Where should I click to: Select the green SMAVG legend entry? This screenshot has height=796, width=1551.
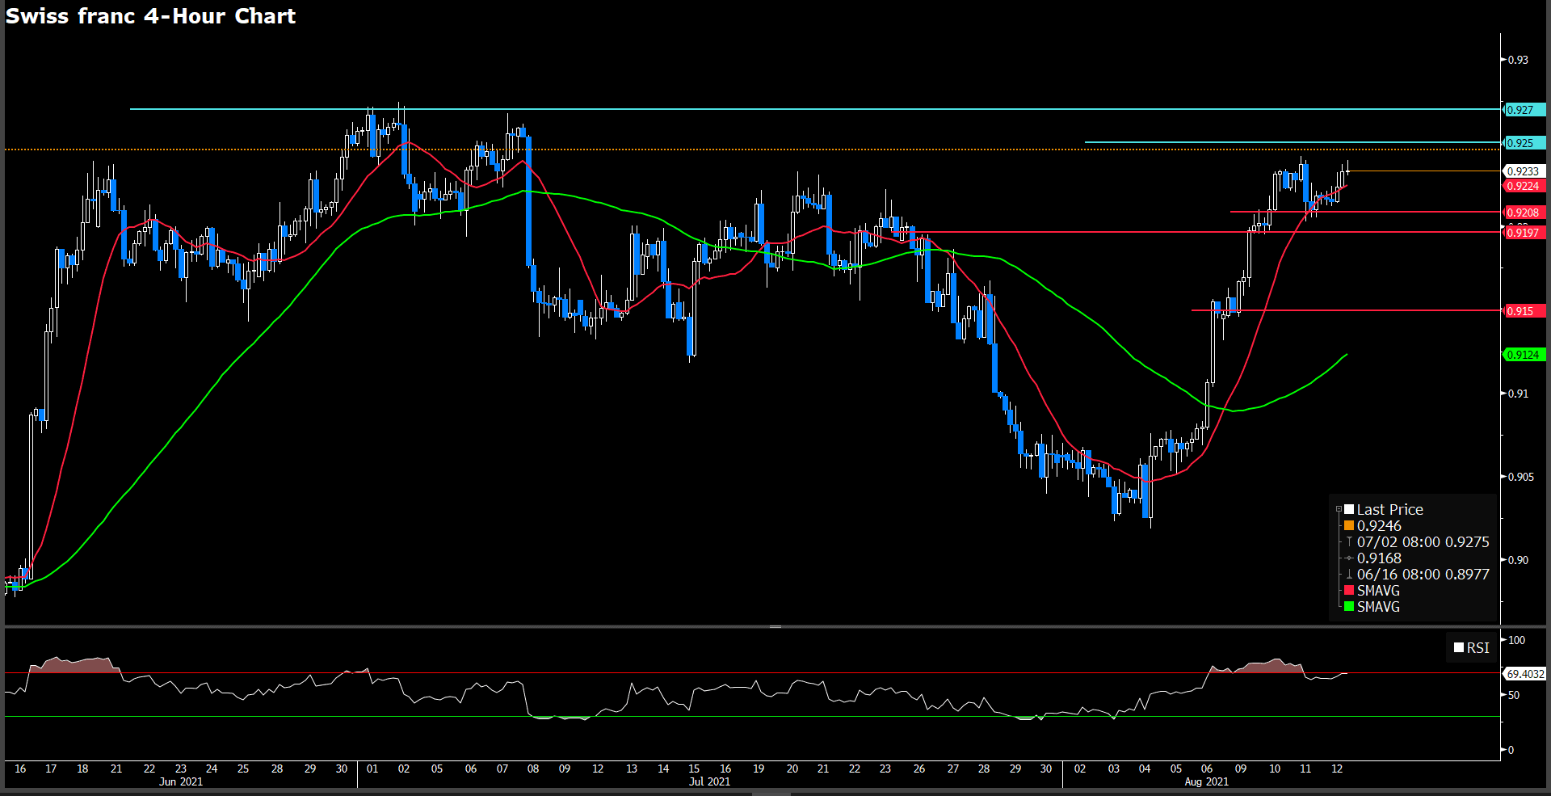[x=1372, y=607]
